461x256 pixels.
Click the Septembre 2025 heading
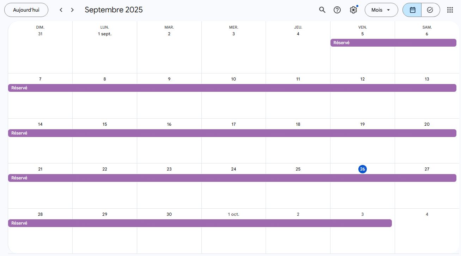click(x=114, y=10)
